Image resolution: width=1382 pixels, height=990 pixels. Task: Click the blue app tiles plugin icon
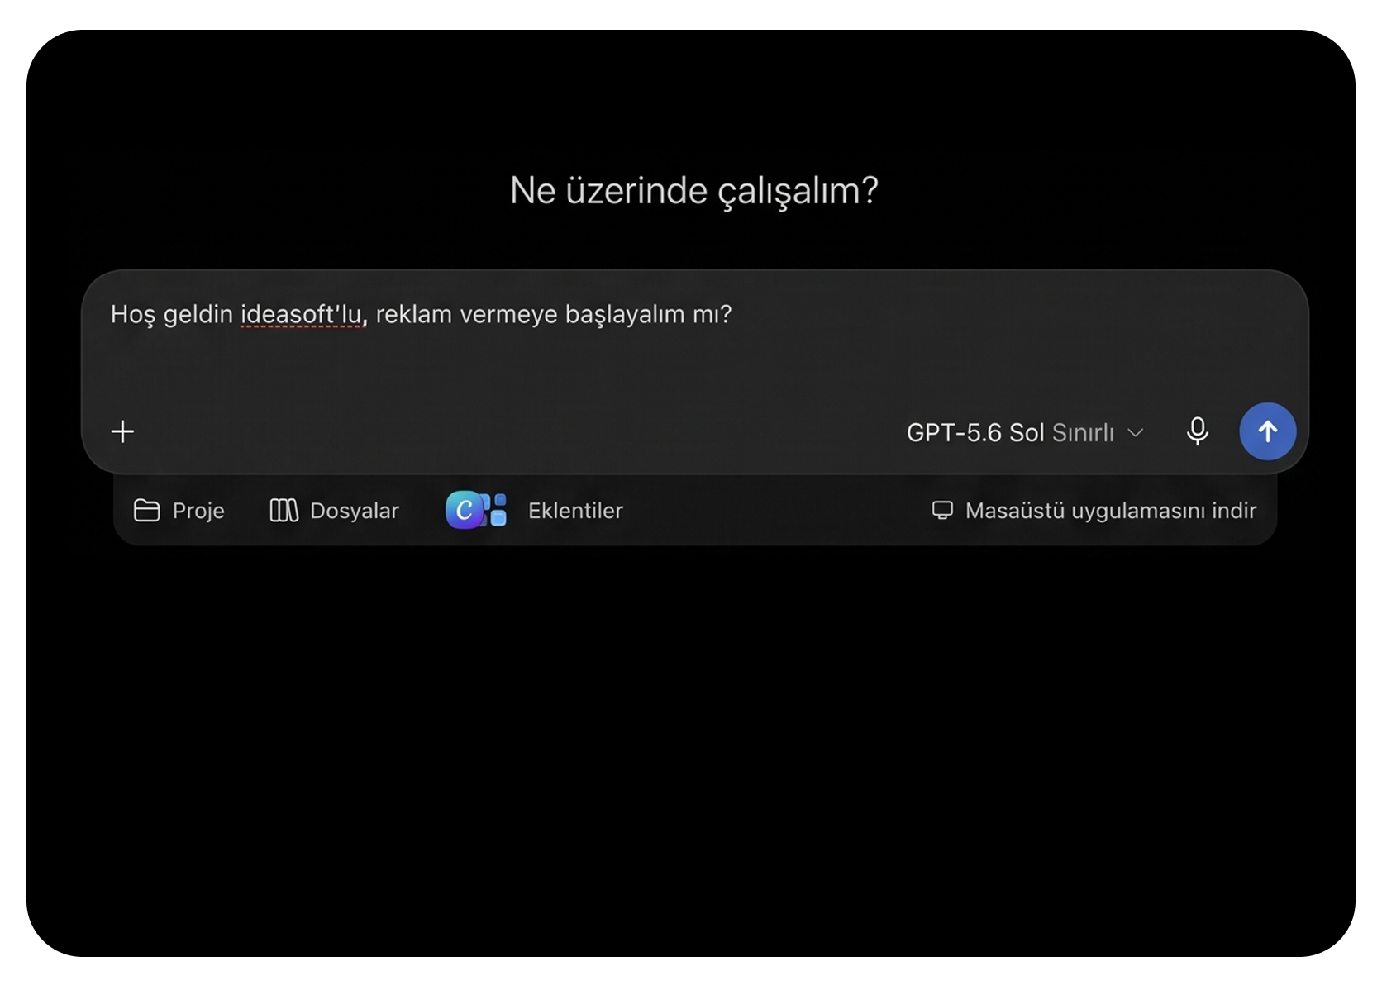pos(497,510)
